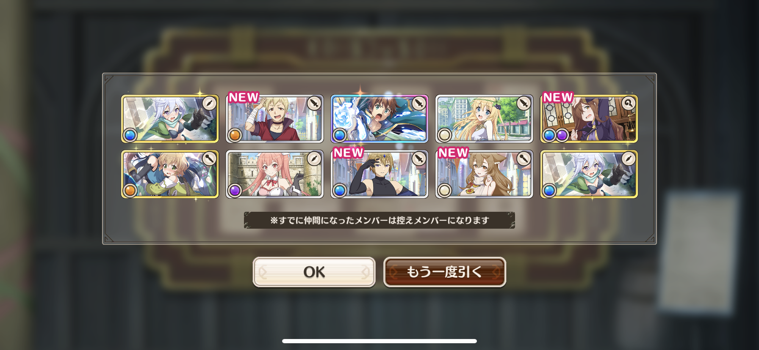Click the reserve members notice banner

click(379, 220)
